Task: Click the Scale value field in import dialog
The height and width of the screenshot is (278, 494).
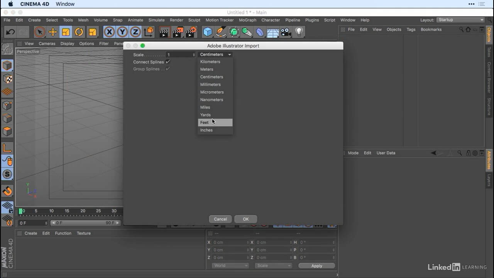Action: [x=179, y=55]
